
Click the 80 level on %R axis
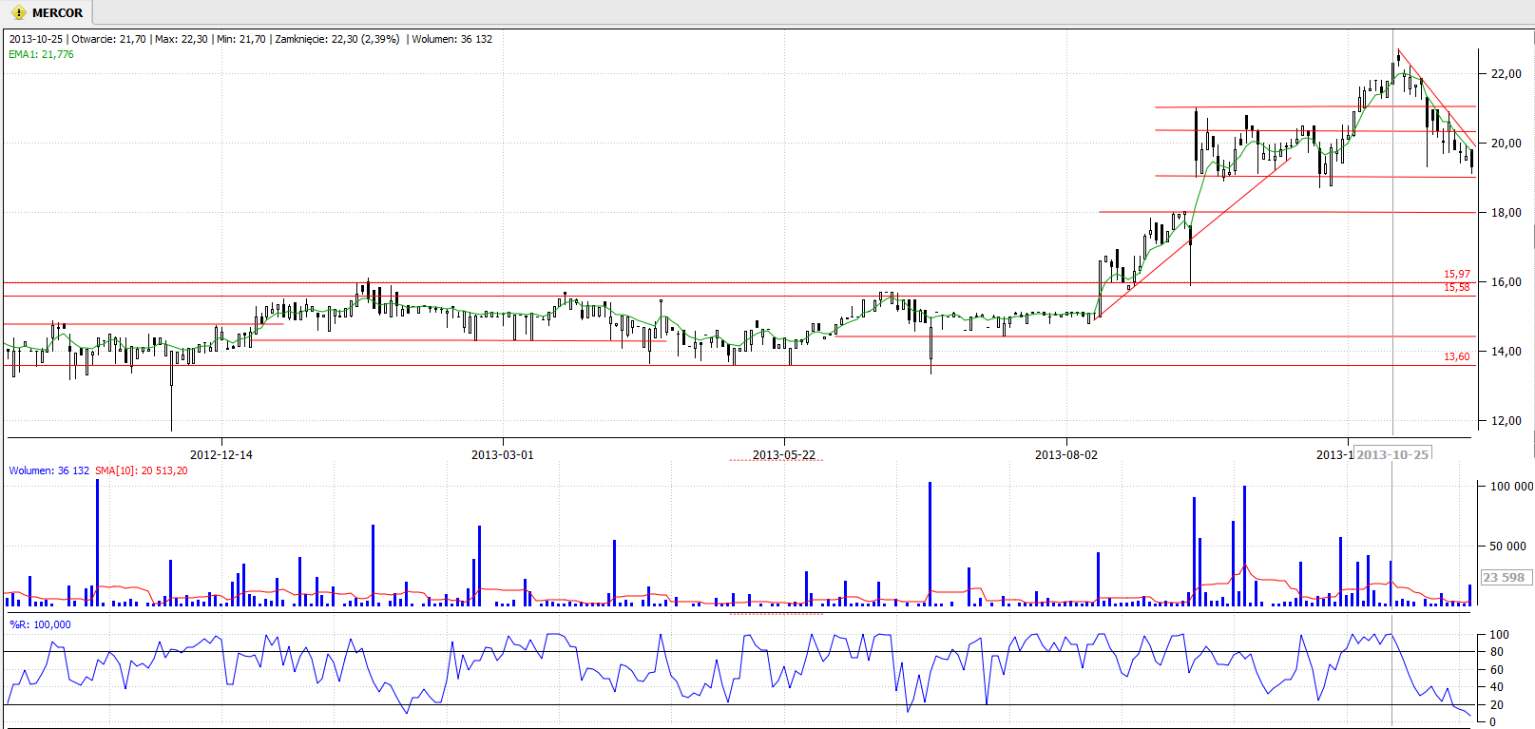(x=1497, y=651)
